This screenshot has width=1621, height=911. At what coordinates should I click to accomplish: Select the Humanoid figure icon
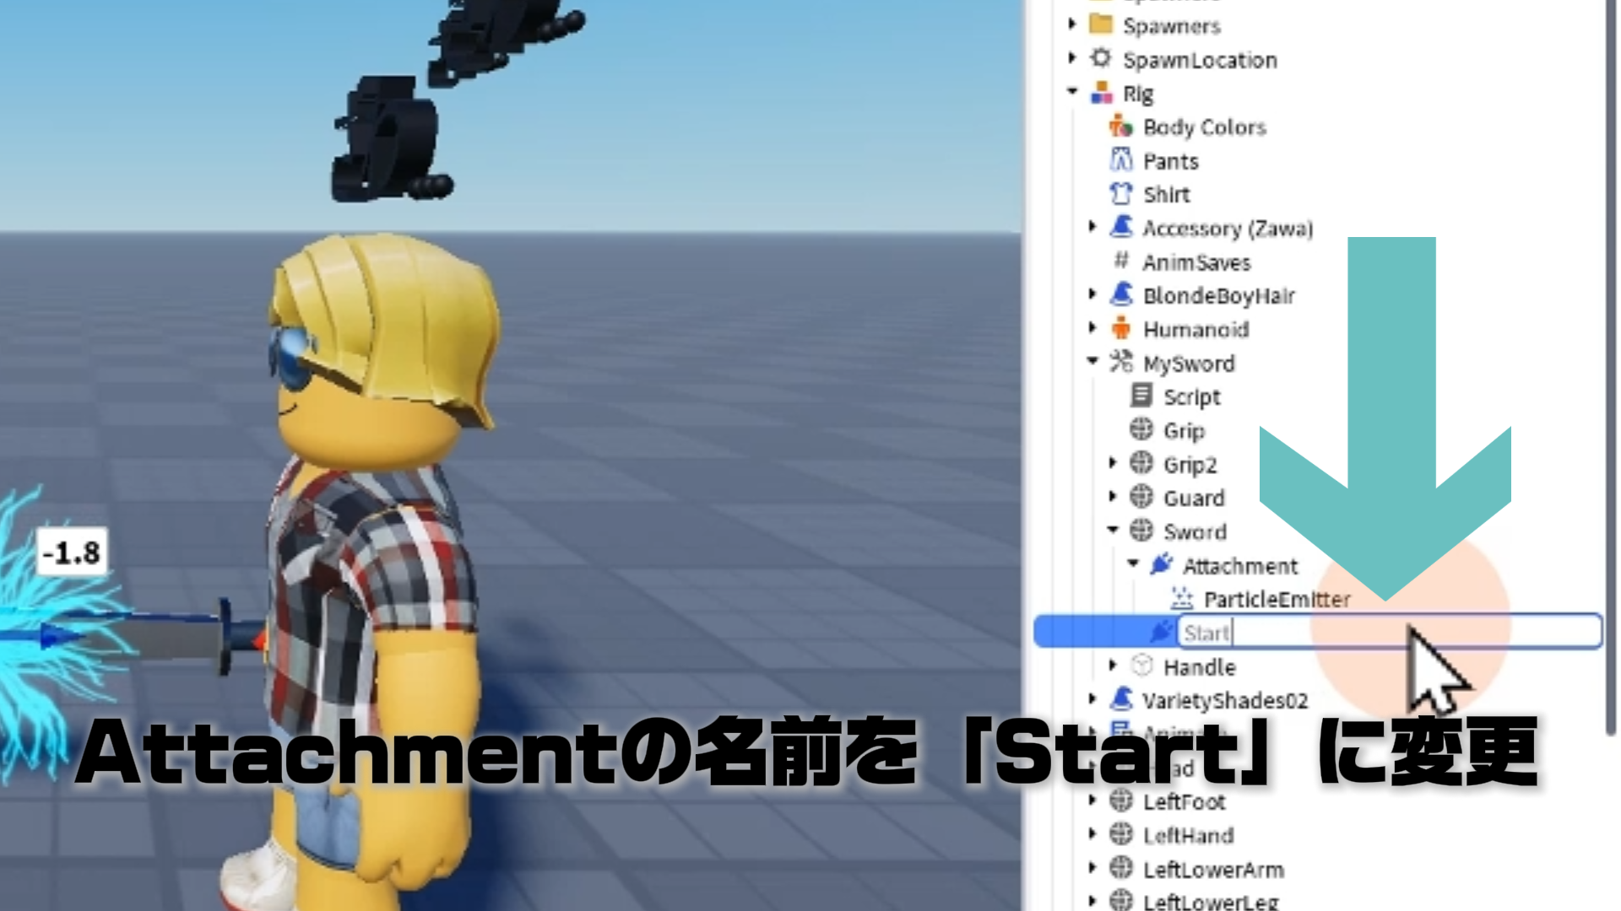(1121, 329)
